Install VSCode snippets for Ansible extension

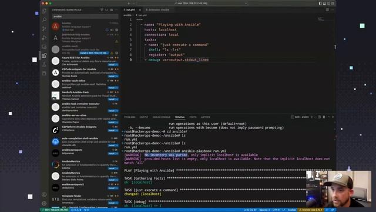pos(112,76)
